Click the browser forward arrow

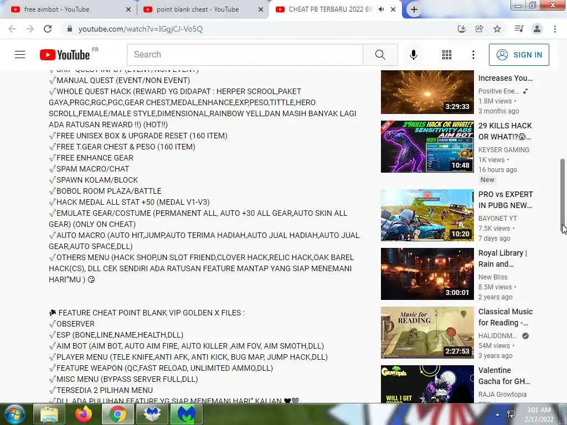(x=30, y=29)
